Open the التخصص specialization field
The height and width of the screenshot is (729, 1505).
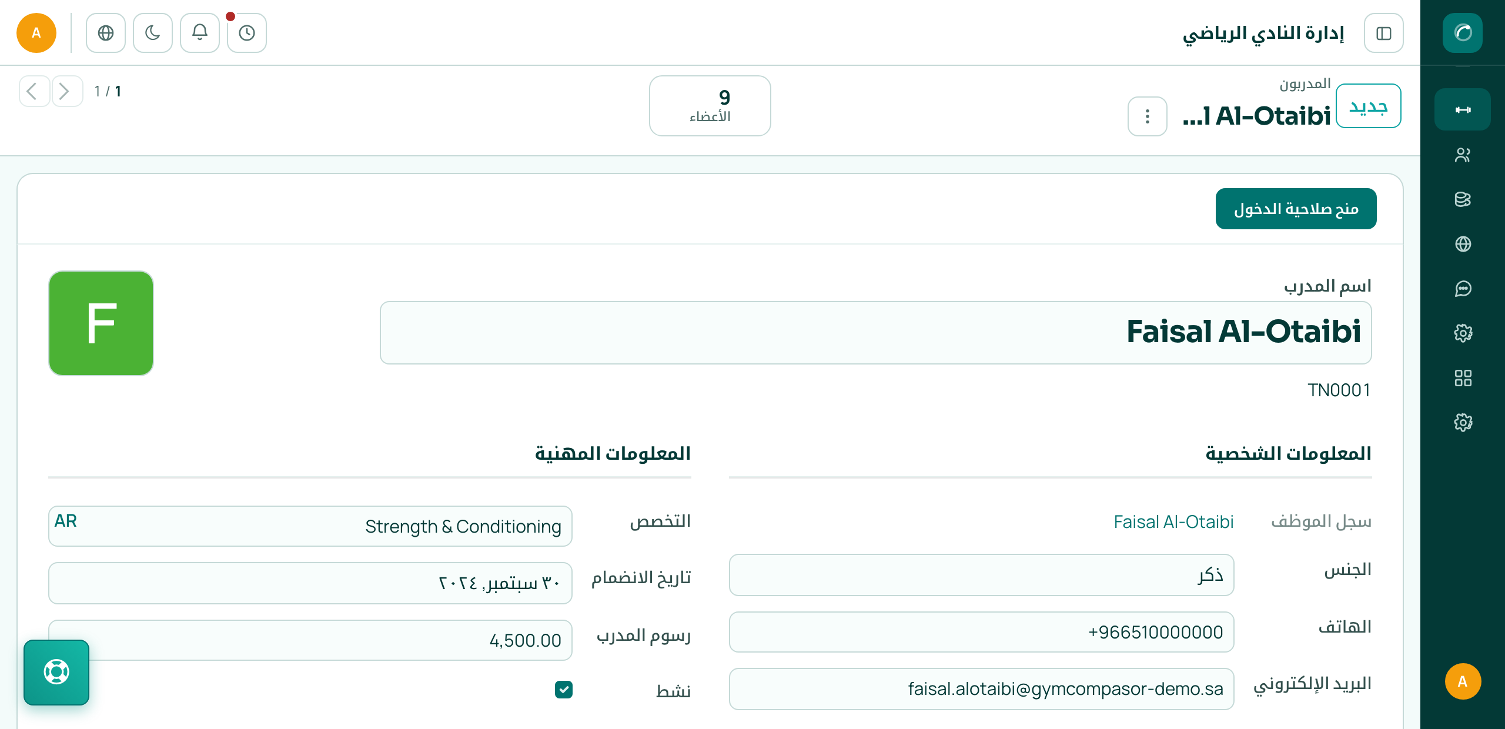click(x=310, y=526)
